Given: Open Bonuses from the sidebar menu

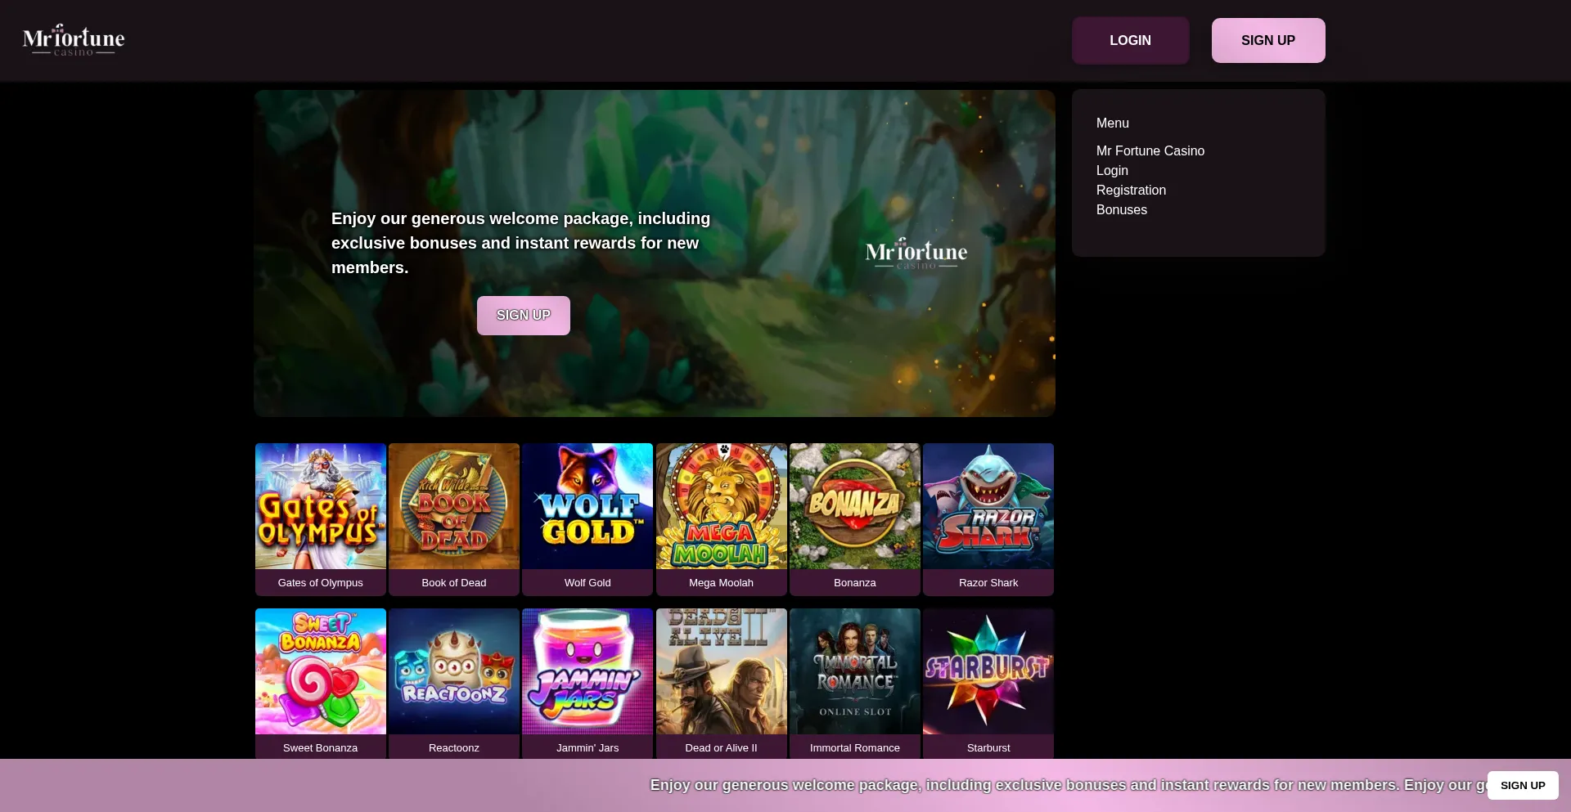Looking at the screenshot, I should [1121, 209].
